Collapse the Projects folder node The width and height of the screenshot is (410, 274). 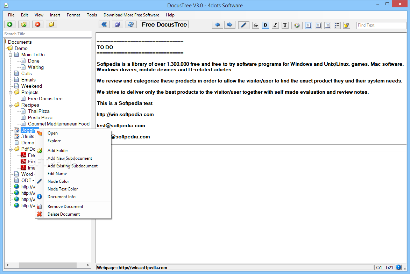click(10, 93)
